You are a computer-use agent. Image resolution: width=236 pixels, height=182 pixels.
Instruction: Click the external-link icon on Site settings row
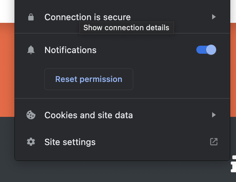click(214, 142)
